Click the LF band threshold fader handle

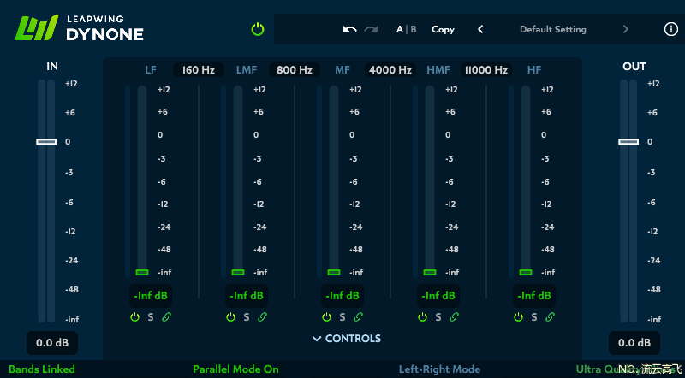coord(142,272)
